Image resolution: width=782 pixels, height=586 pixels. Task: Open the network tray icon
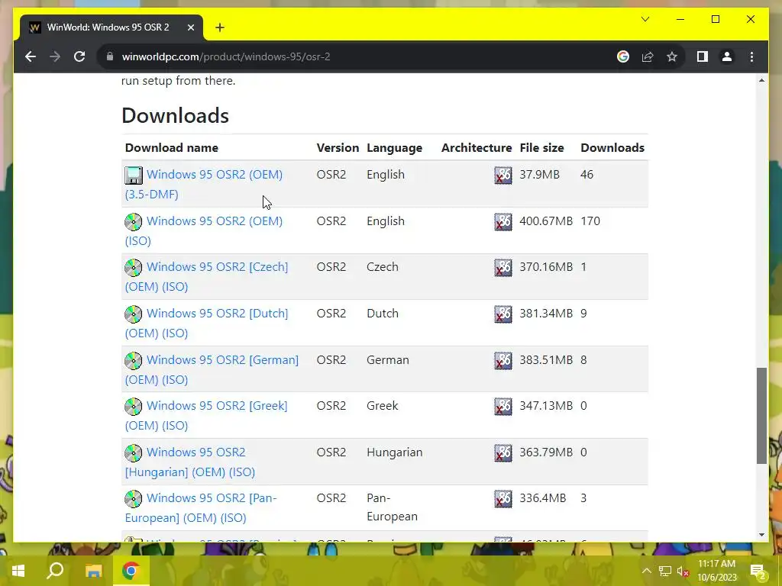click(x=665, y=571)
